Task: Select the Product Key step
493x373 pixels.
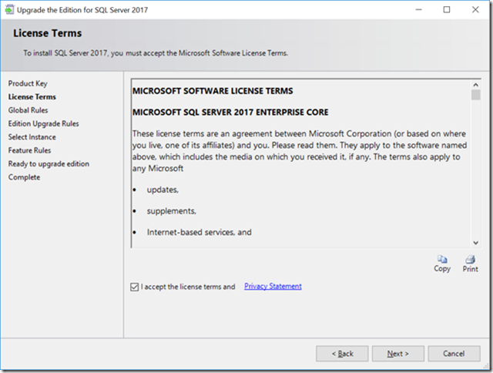Action: [28, 84]
